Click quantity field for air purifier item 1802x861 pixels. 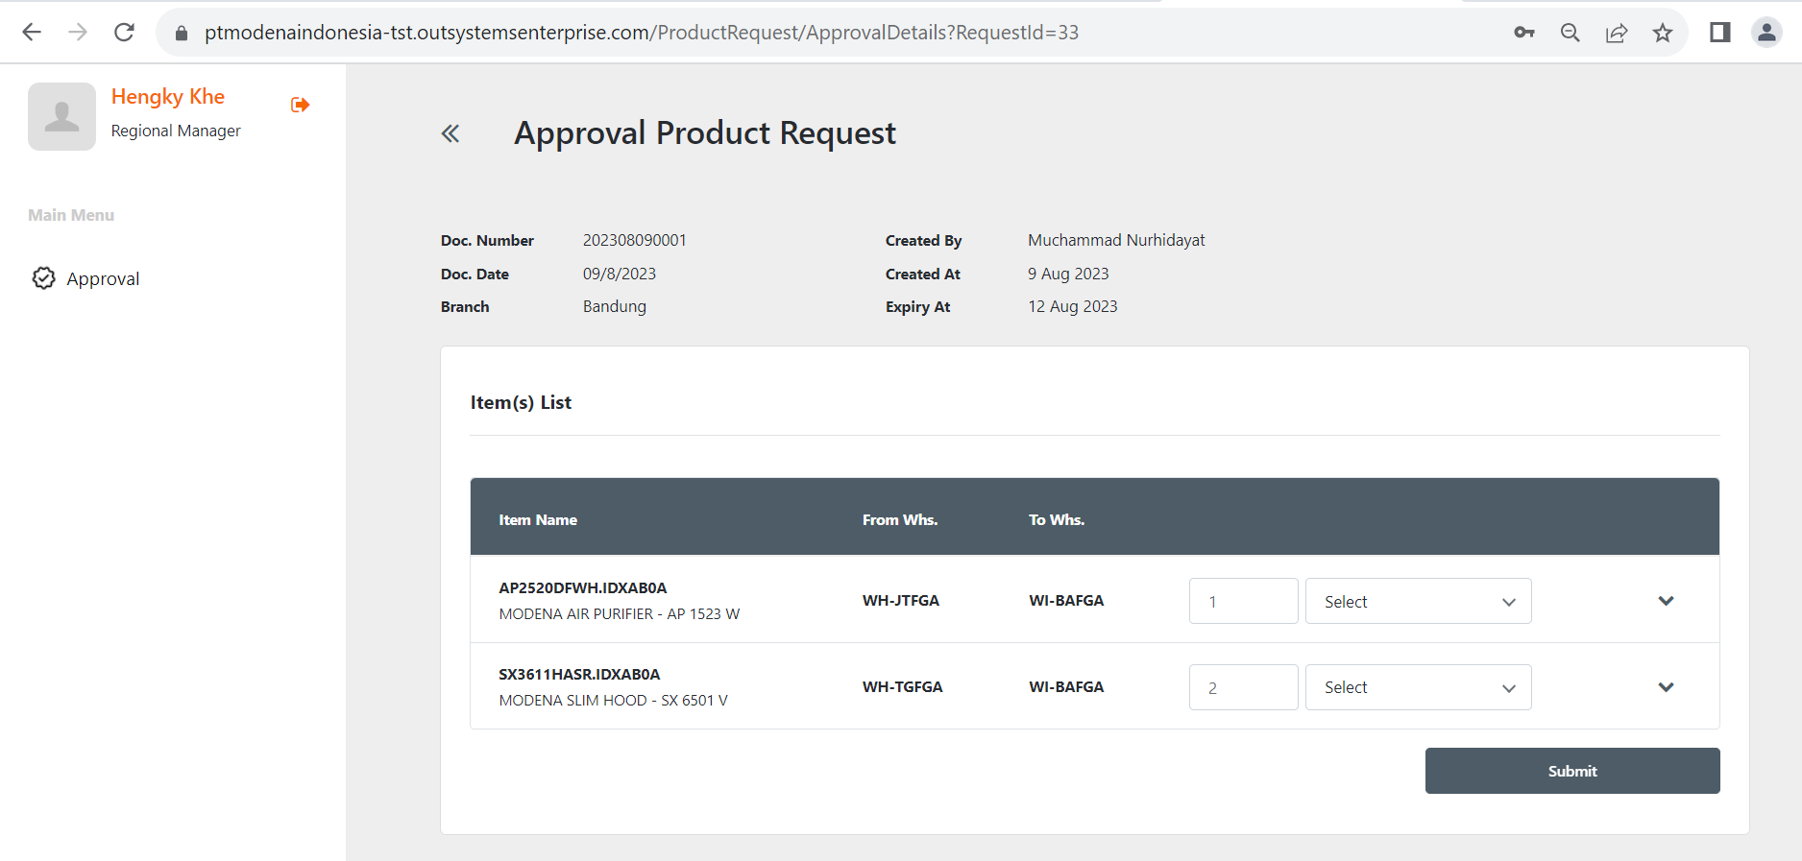tap(1243, 601)
